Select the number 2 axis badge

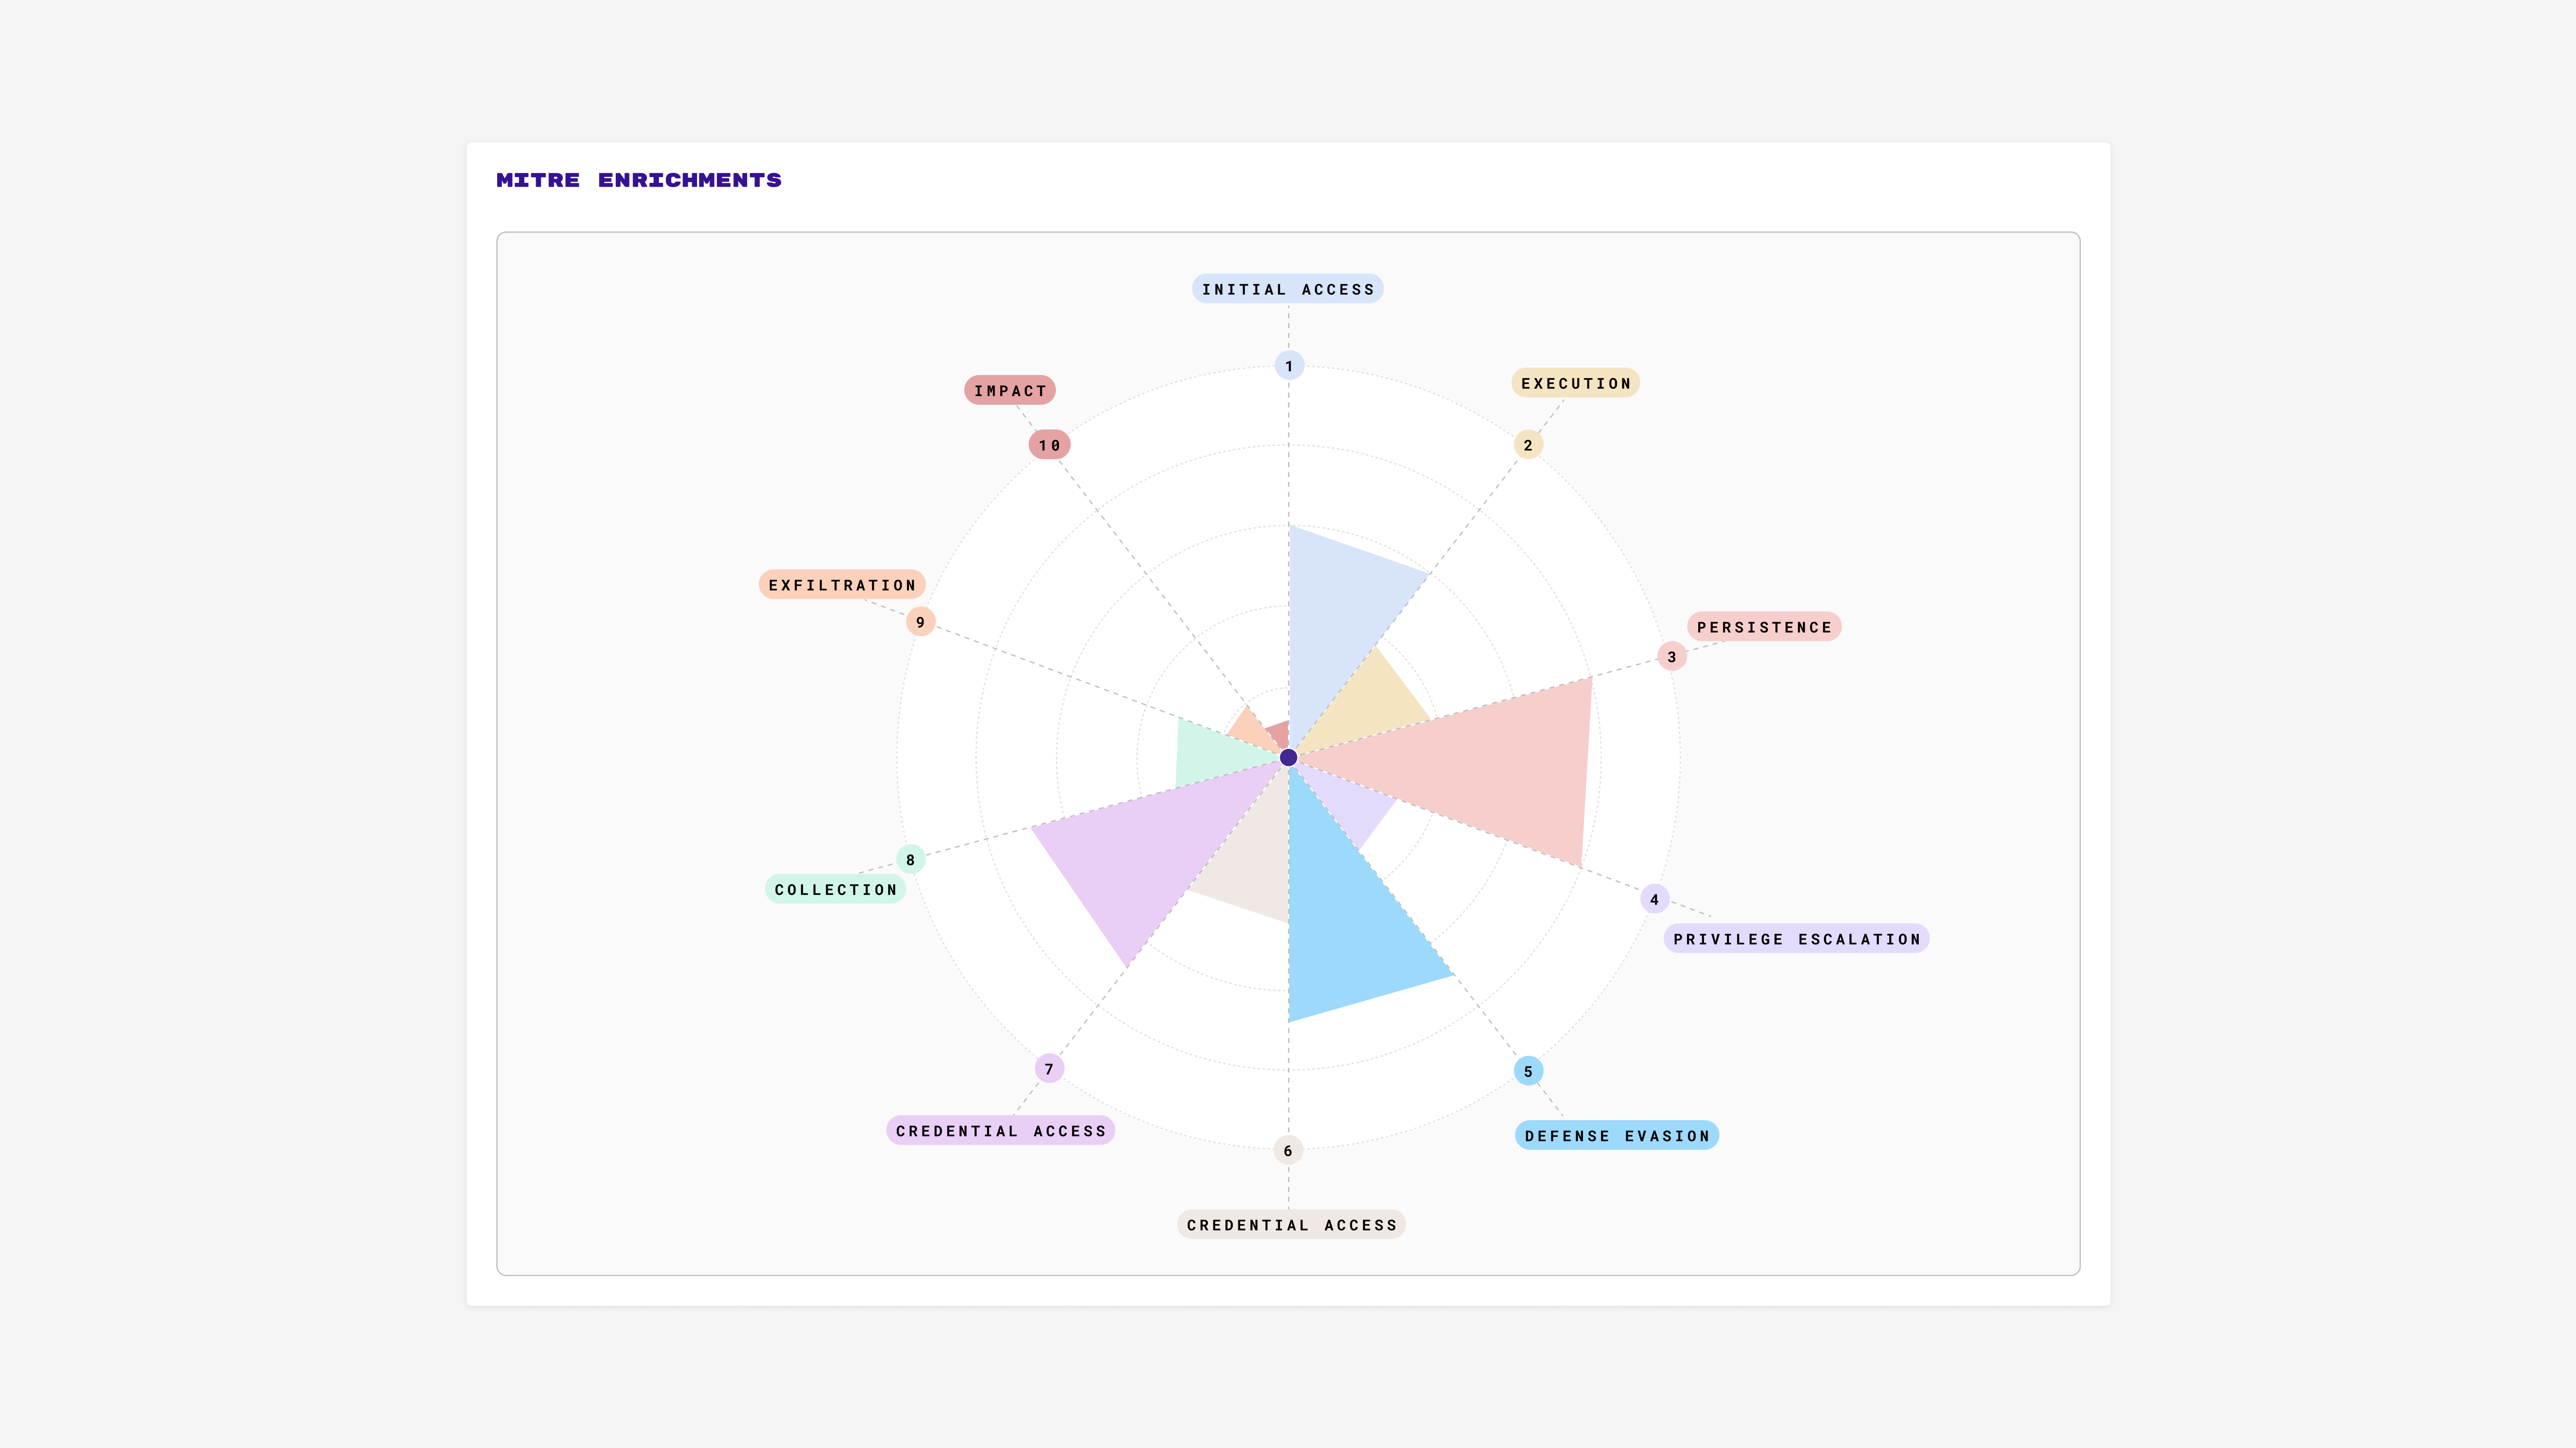[1528, 445]
